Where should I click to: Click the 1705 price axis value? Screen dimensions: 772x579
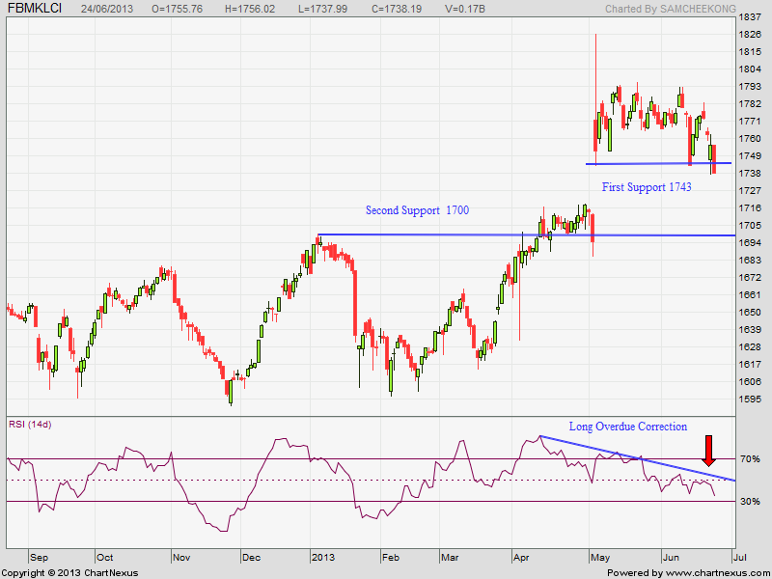pos(751,226)
